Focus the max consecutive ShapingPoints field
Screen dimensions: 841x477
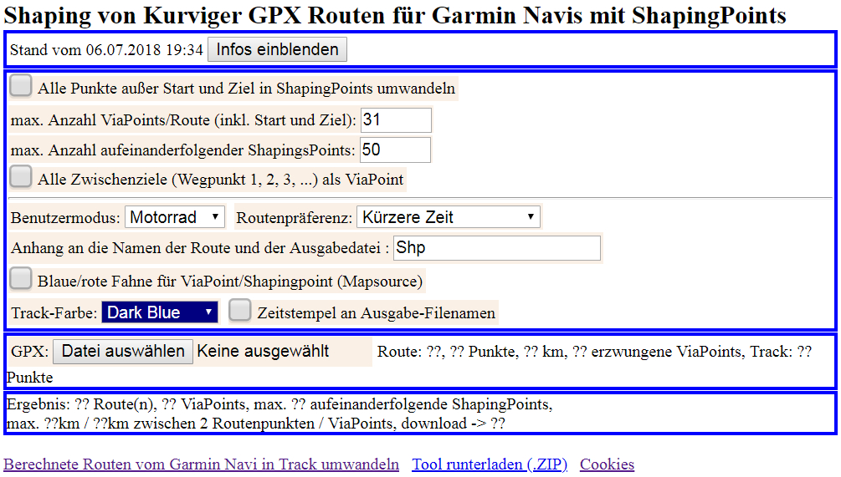395,150
